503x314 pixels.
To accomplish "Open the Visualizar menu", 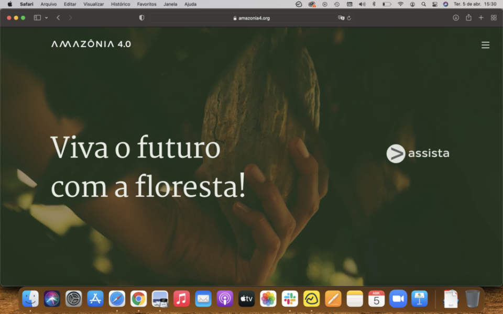I will [x=93, y=4].
